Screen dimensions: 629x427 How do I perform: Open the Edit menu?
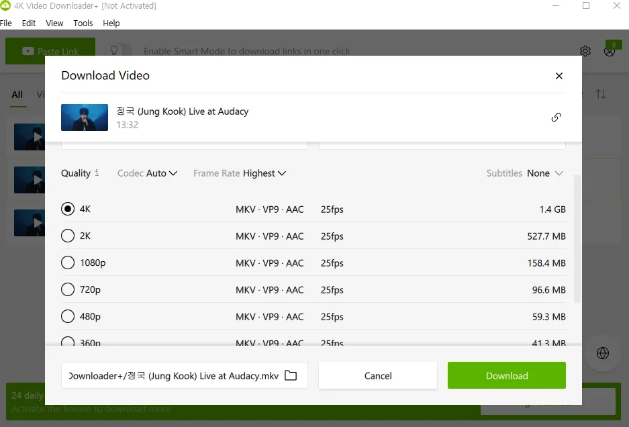[28, 23]
